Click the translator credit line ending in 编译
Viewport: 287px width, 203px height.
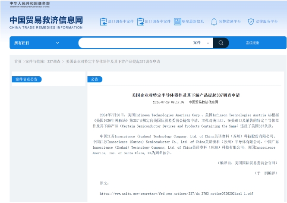(x=266, y=173)
